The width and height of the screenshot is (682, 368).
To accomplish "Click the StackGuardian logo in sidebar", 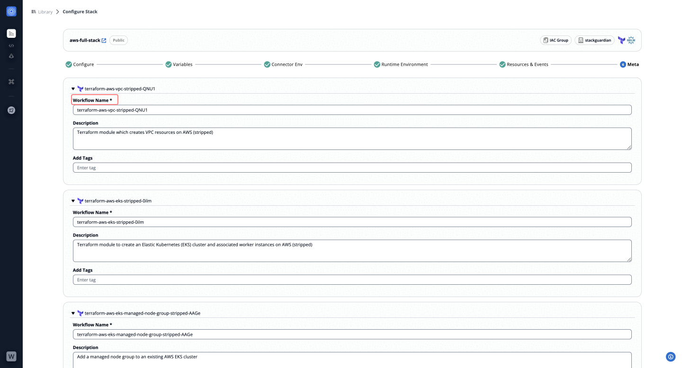I will [x=11, y=11].
